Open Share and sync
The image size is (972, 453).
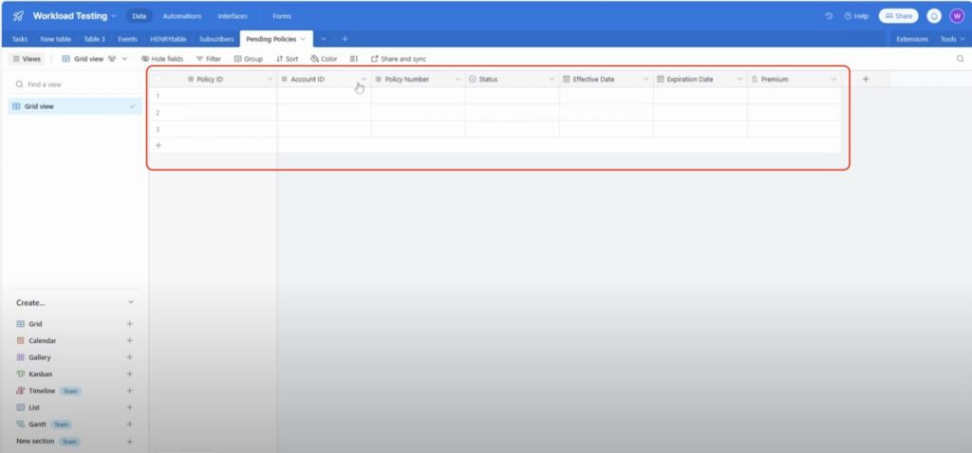pos(399,59)
